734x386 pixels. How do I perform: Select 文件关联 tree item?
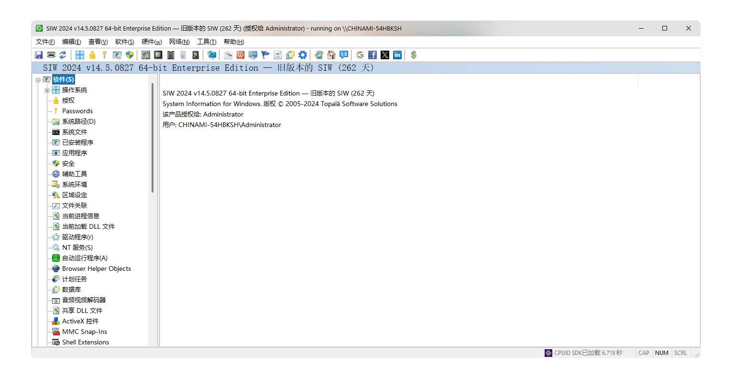[75, 205]
